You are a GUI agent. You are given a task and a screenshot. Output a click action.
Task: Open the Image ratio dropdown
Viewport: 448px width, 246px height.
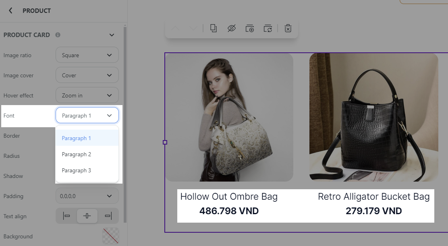point(87,55)
